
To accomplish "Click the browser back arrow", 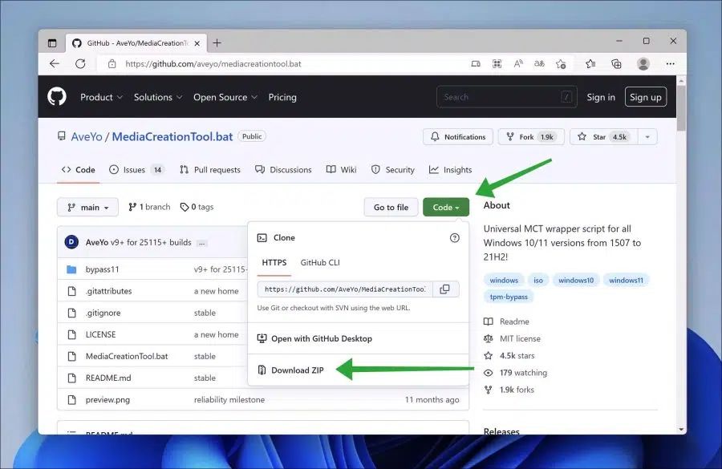I will [55, 64].
